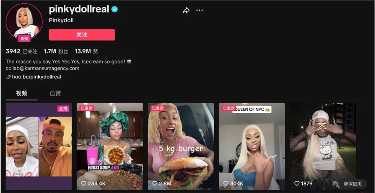This screenshot has width=375, height=193.
Task: Click the 直播 badge under the avatar
Action: [24, 39]
